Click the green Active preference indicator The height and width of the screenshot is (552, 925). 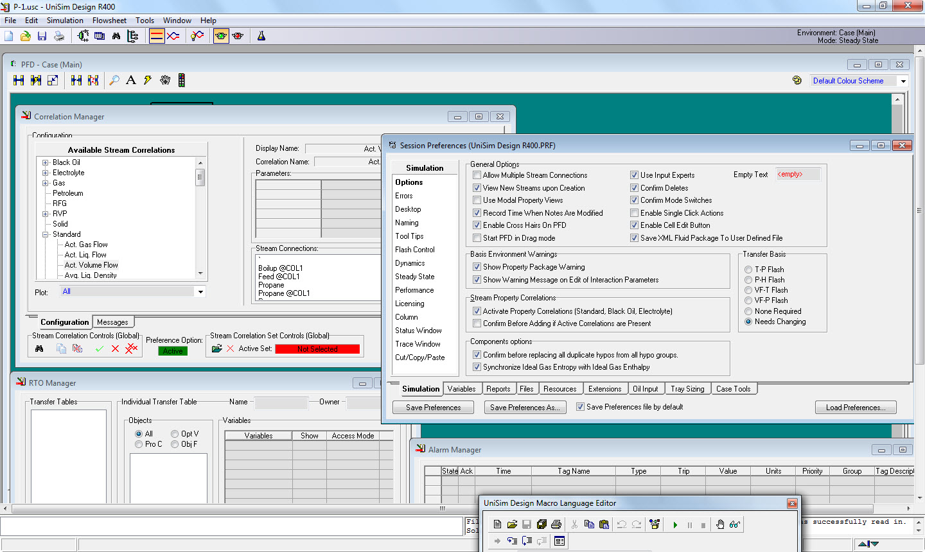click(173, 351)
